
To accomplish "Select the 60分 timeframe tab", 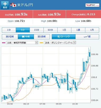I will [x=50, y=30].
